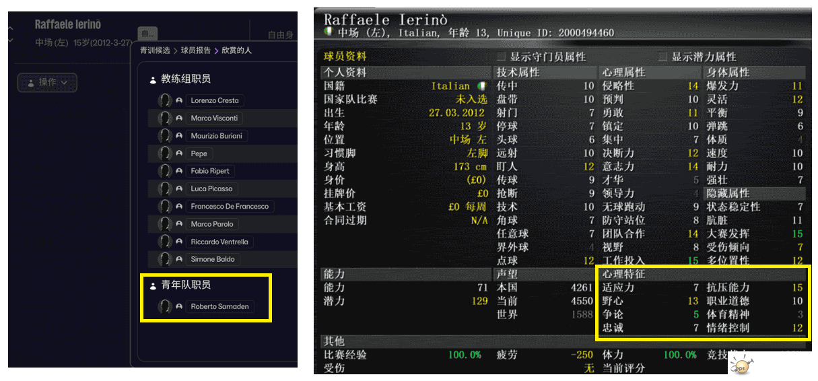Screen dimensions: 818x381
Task: Click the 习惯脚 value 左脚
Action: coord(477,153)
